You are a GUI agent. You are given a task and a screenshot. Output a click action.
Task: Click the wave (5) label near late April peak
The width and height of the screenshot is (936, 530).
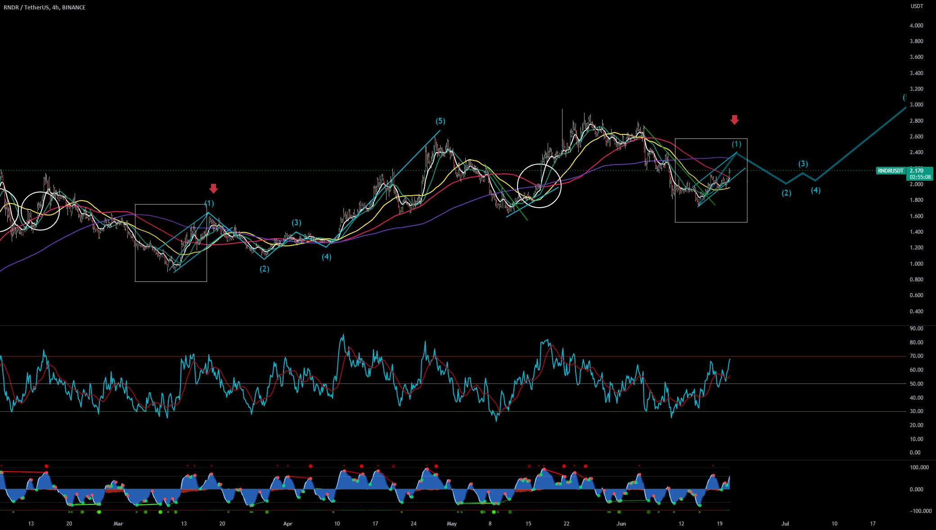point(440,121)
